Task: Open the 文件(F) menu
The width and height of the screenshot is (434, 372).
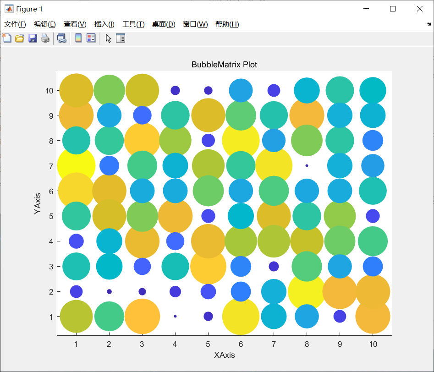Action: (14, 24)
